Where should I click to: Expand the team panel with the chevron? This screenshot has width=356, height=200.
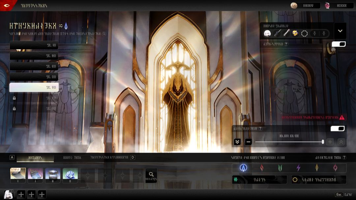point(340,31)
